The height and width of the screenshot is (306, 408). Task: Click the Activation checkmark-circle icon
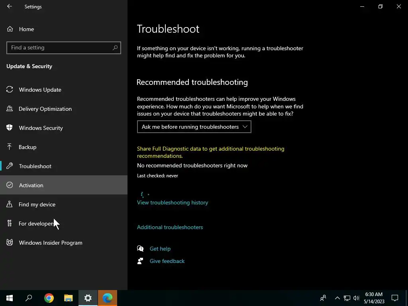(10, 185)
